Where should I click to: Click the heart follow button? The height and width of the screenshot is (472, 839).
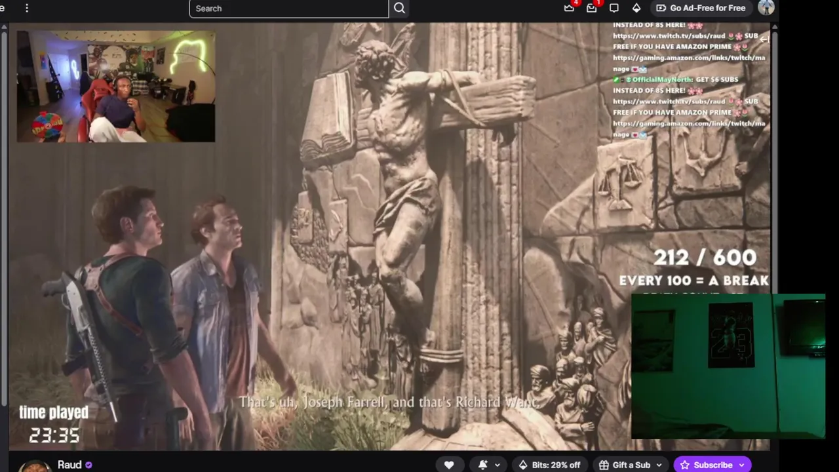449,465
